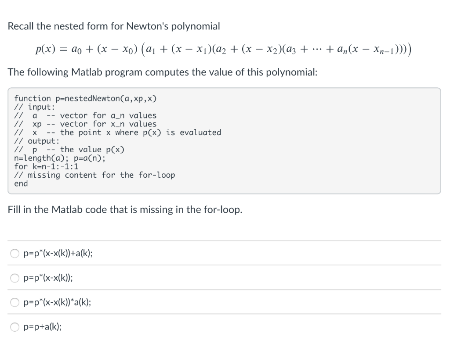Click the question prompt about the for-loop
Screen dimensions: 450x344
tap(124, 209)
